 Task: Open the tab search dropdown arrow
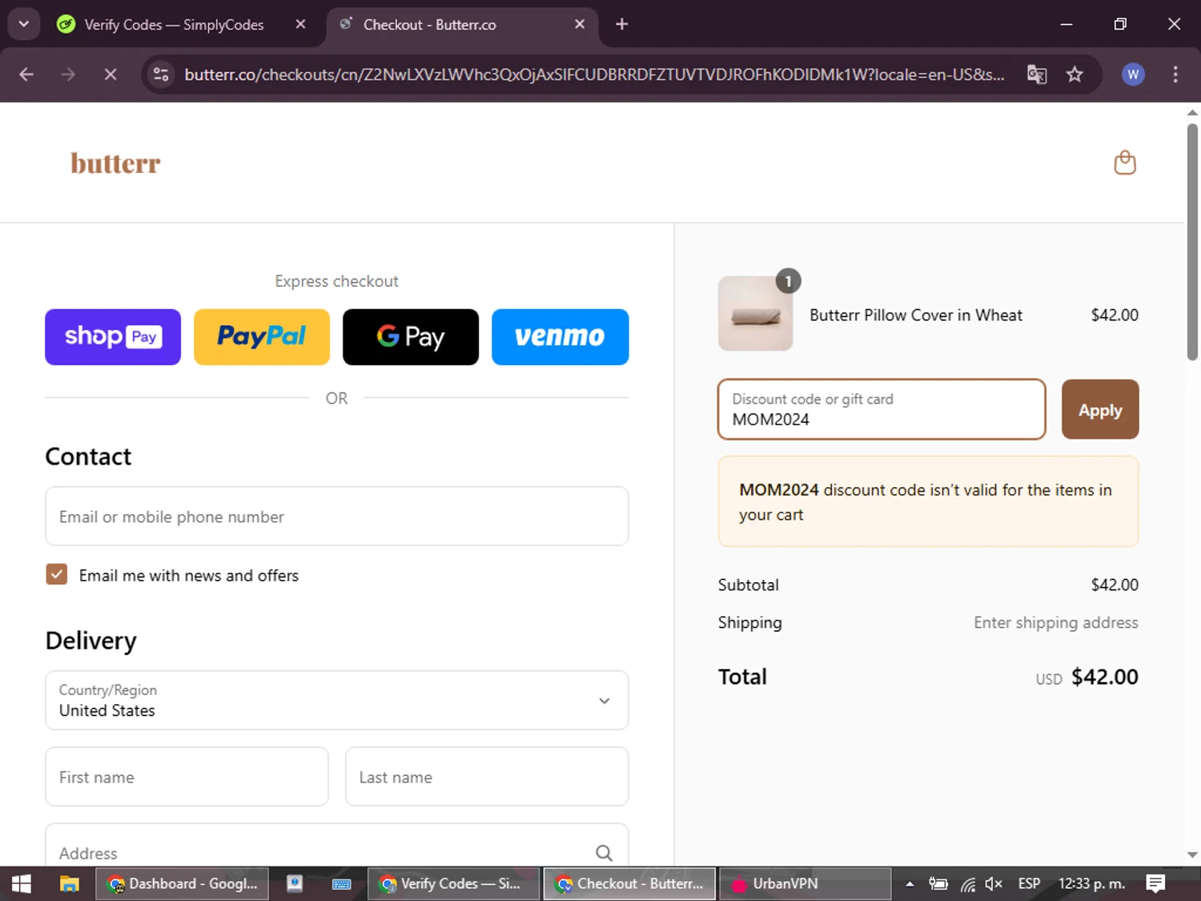pos(24,24)
